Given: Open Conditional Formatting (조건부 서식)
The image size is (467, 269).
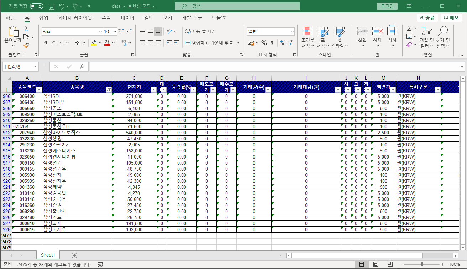Looking at the screenshot, I should click(x=308, y=37).
